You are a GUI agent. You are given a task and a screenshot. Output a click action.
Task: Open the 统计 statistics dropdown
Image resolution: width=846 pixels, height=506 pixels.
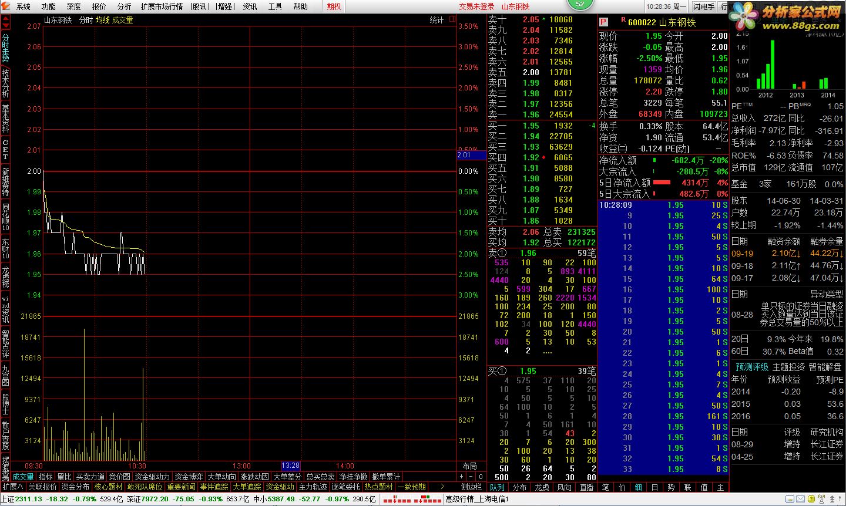click(x=437, y=20)
